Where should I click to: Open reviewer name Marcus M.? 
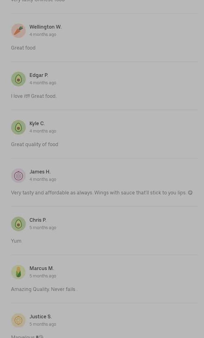[42, 268]
